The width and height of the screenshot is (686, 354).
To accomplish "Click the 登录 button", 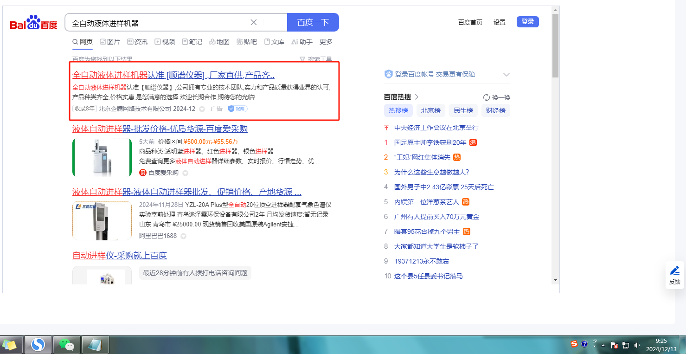I will (x=528, y=22).
